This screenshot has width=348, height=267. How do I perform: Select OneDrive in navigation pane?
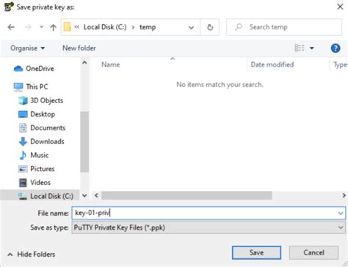pyautogui.click(x=34, y=69)
